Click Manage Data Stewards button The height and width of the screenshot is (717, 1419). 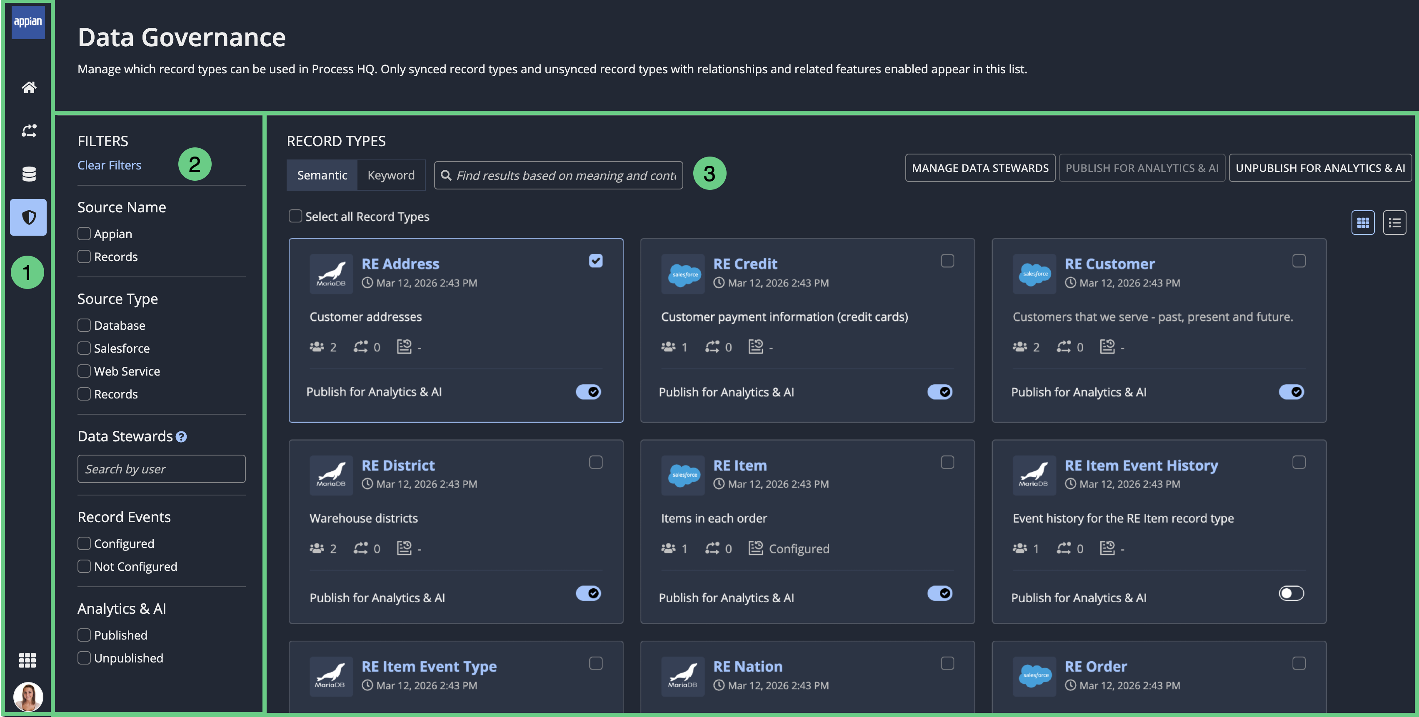click(980, 168)
